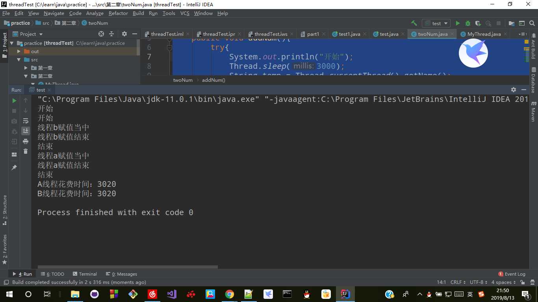Clear all console output with trash icon
This screenshot has height=302, width=538.
coord(26,151)
